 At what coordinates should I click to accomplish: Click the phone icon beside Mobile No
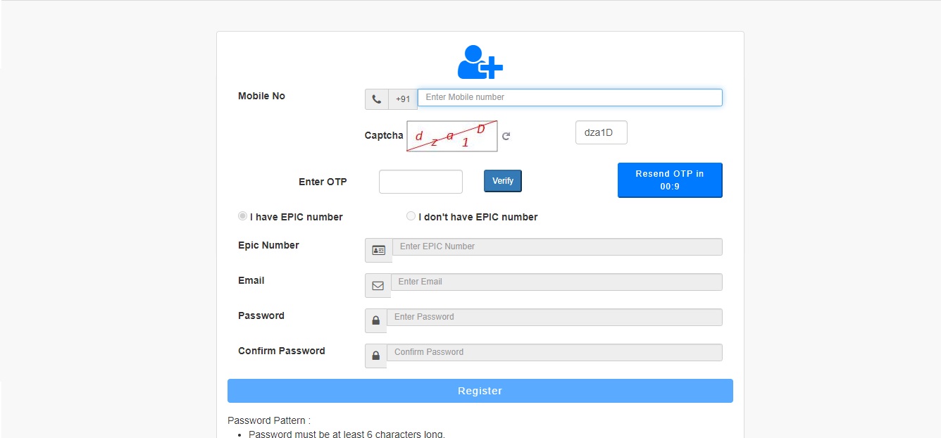(x=377, y=99)
